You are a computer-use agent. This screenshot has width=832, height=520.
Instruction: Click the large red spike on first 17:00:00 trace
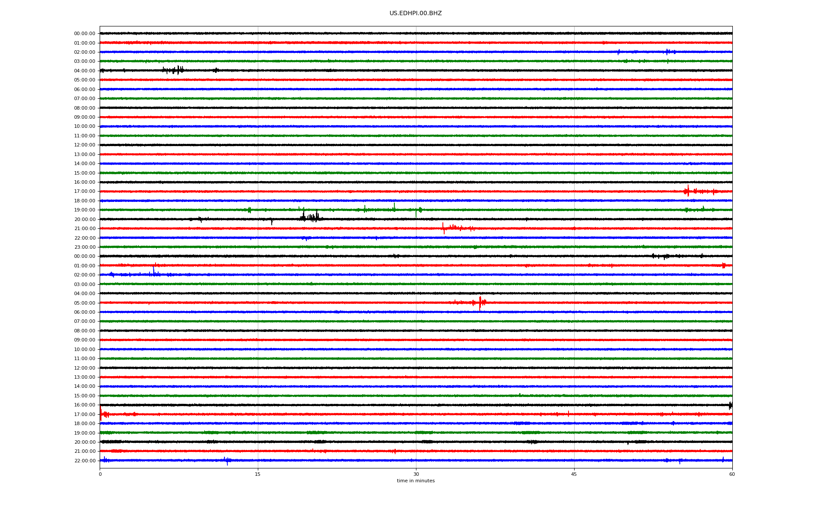[688, 191]
